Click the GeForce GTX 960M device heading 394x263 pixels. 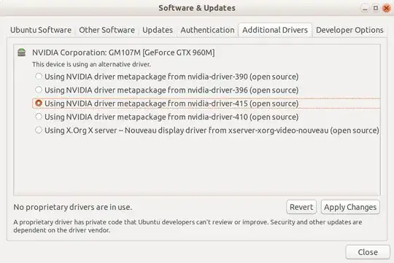(123, 52)
